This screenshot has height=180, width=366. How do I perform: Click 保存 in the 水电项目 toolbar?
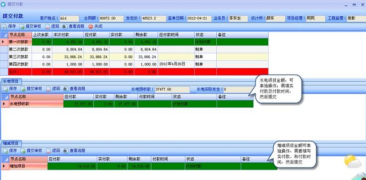click(10, 89)
